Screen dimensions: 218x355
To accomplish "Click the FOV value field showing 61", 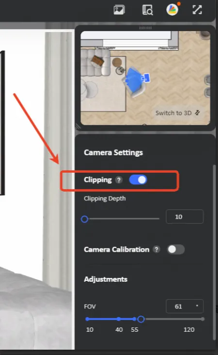I will [185, 307].
